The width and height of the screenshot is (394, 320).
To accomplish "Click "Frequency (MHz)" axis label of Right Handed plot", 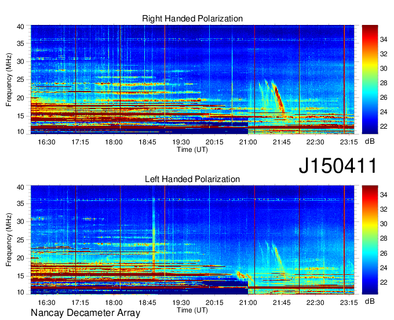I will coord(9,79).
